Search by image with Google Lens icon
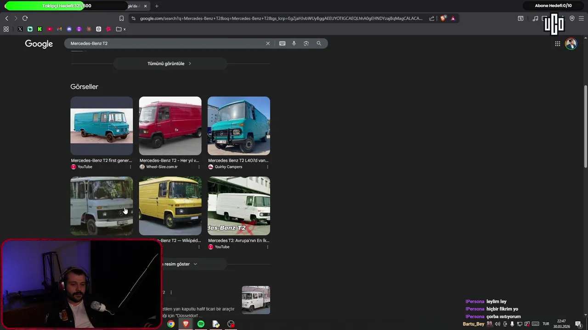The width and height of the screenshot is (588, 330). (306, 43)
